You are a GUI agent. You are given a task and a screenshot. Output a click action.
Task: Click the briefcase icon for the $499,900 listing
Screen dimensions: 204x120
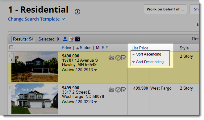coord(111,90)
